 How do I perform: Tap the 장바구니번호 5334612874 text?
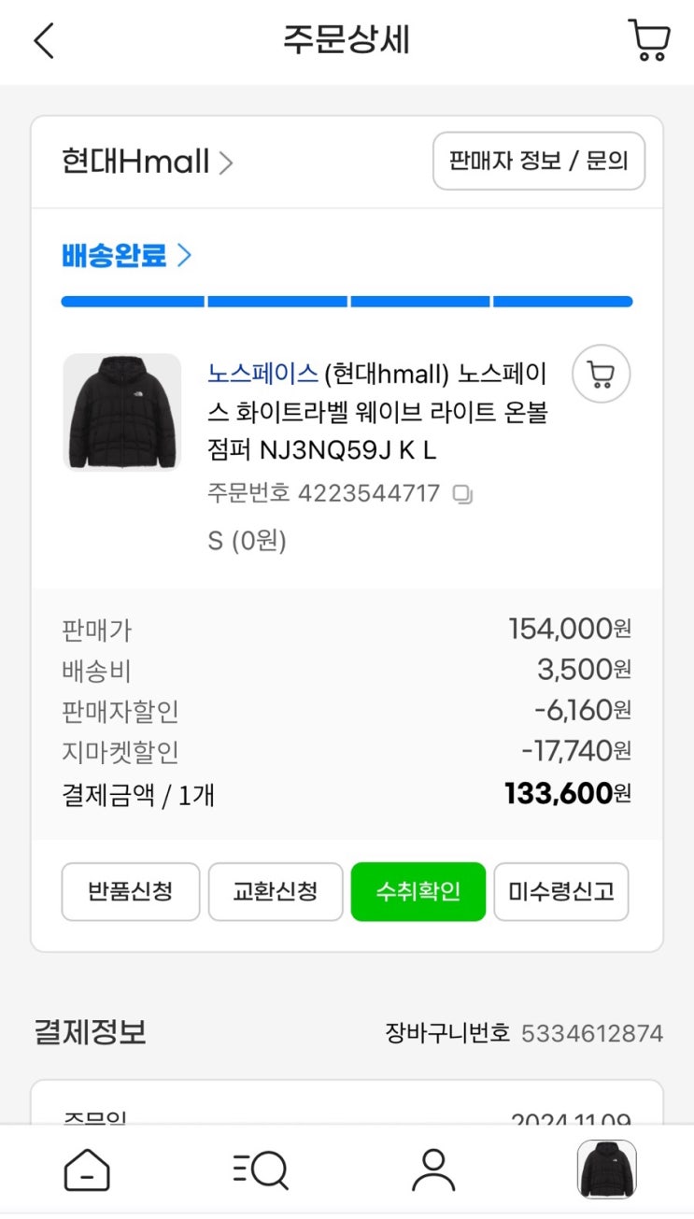pos(524,1033)
